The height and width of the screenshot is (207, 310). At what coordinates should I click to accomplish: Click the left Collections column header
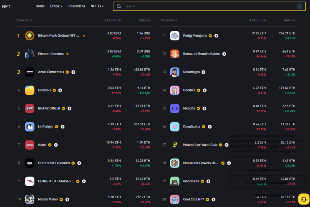(24, 20)
